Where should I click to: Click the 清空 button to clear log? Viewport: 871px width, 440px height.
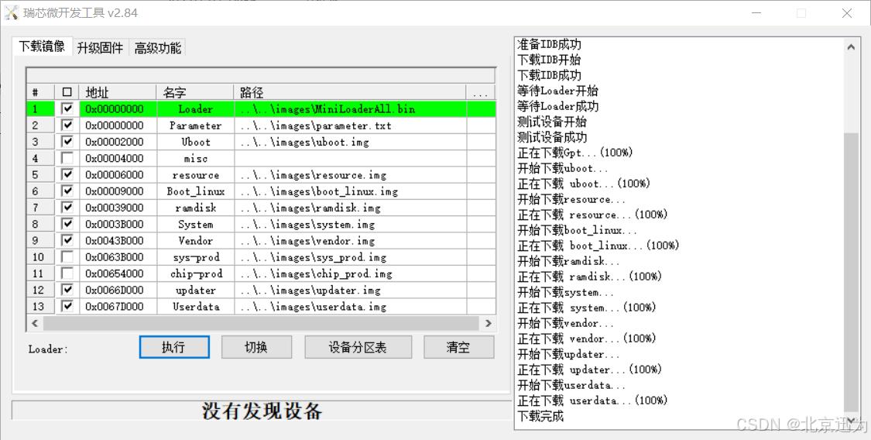458,347
